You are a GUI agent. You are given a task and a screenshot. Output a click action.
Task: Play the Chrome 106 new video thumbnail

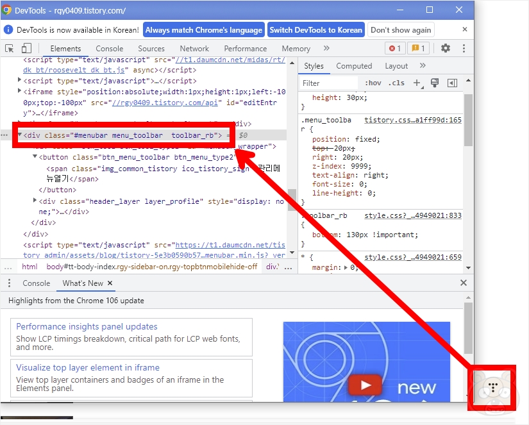[365, 385]
